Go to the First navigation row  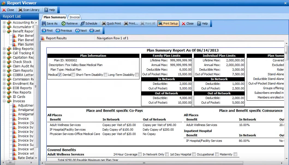[x=47, y=31]
